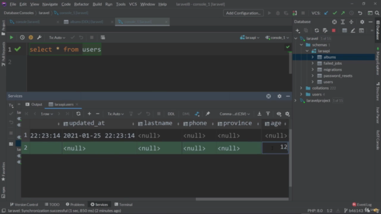Refresh the Database panel
Image resolution: width=381 pixels, height=214 pixels.
click(316, 30)
